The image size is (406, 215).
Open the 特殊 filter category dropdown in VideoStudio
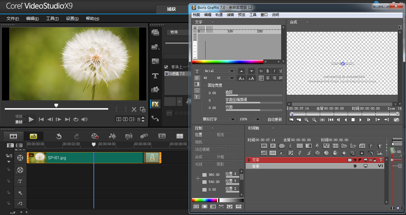click(x=177, y=32)
